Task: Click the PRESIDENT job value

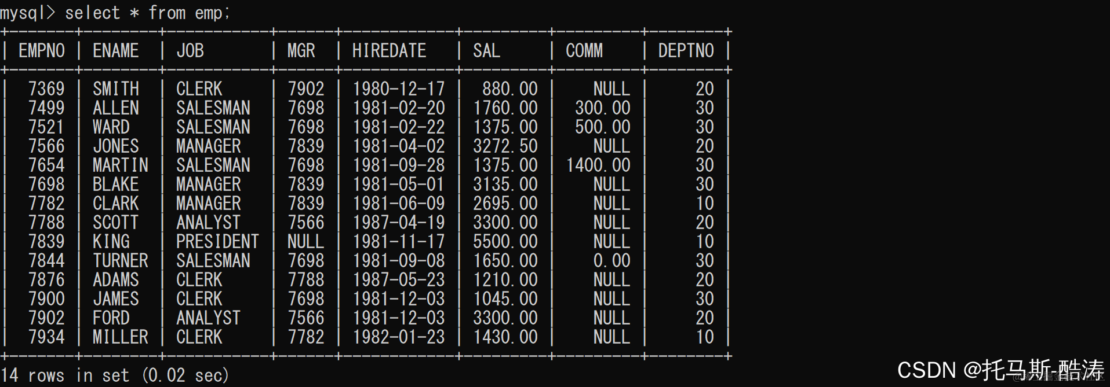Action: [218, 242]
